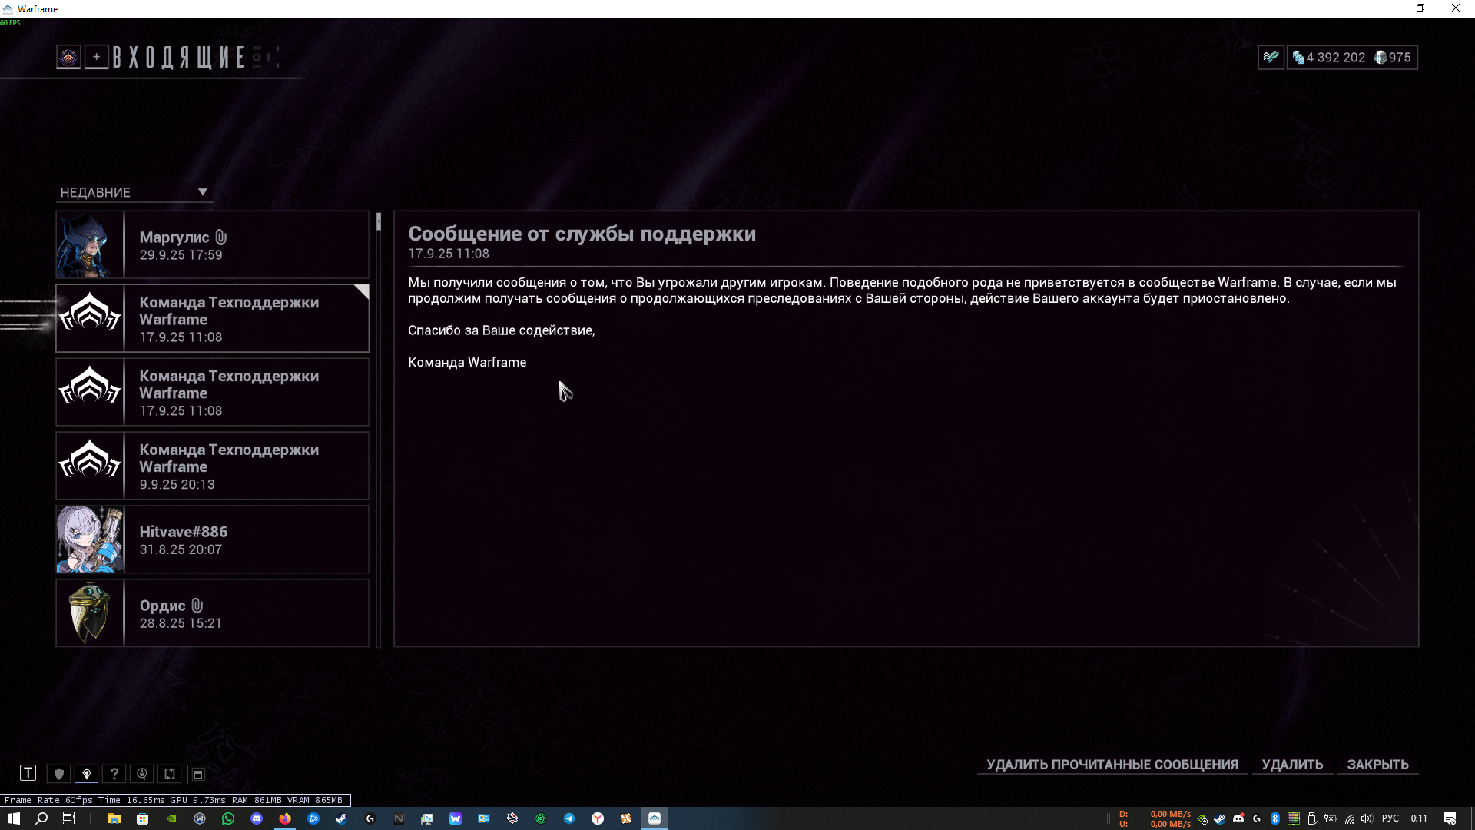Click the player profile avatar glyph

tap(68, 57)
